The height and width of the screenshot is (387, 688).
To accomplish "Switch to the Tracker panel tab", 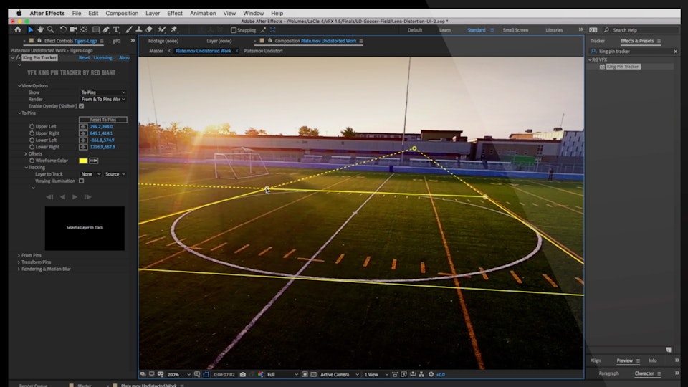I will (597, 41).
